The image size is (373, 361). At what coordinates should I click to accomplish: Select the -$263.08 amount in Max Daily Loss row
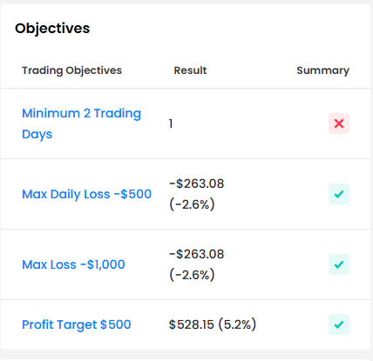click(197, 184)
